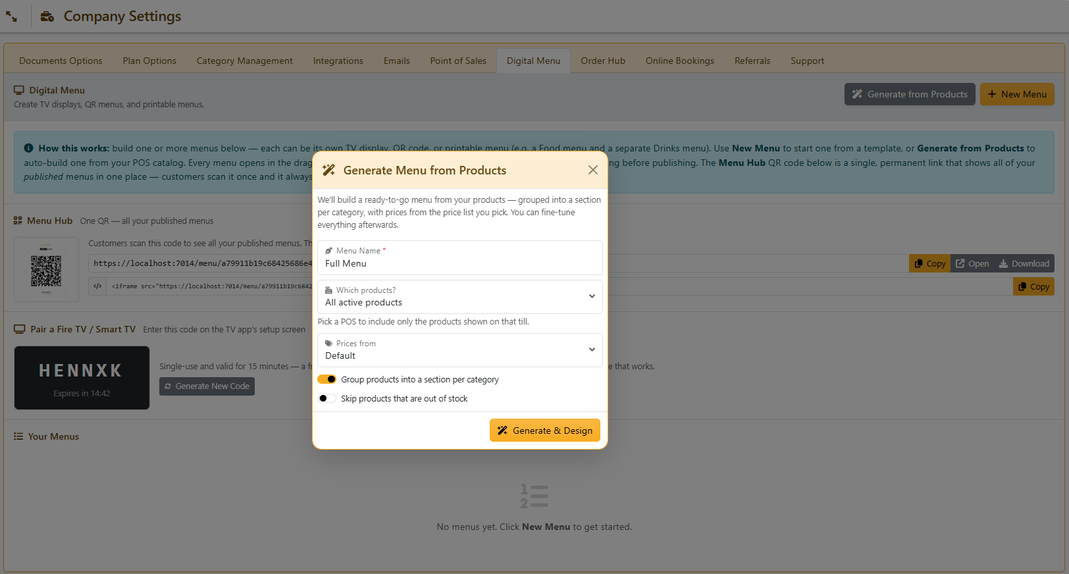Click the Your Menus list icon
The height and width of the screenshot is (574, 1069).
pyautogui.click(x=18, y=436)
